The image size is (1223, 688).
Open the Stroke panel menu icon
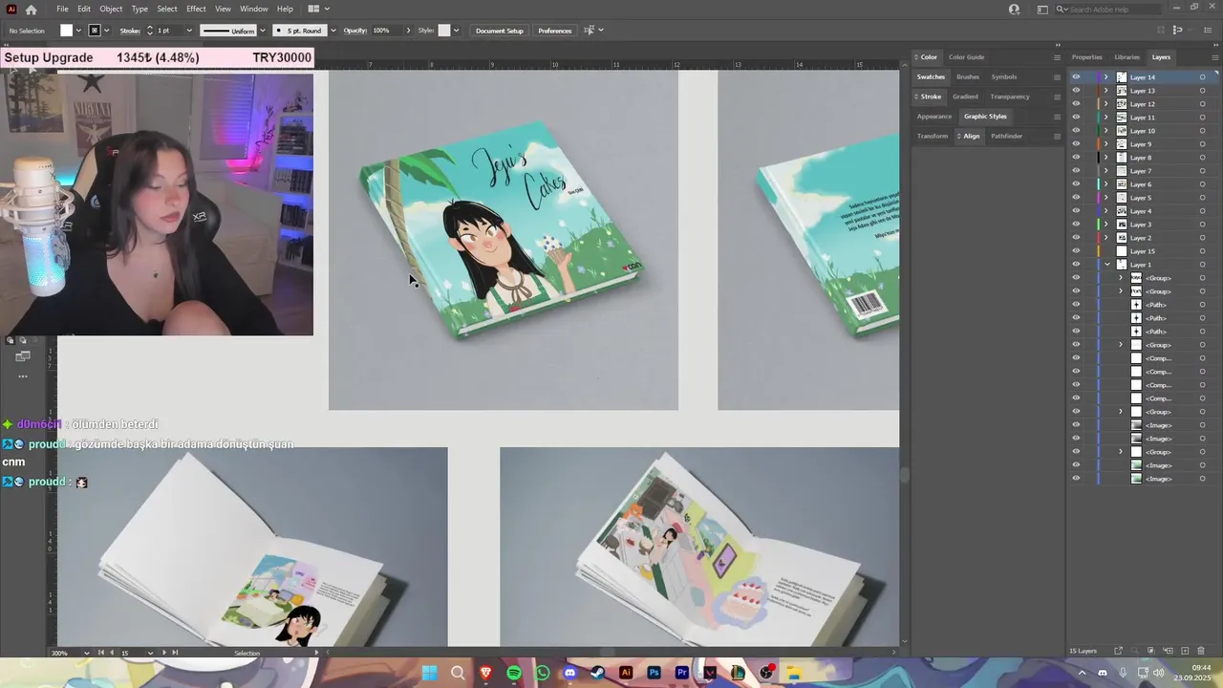pos(1057,97)
